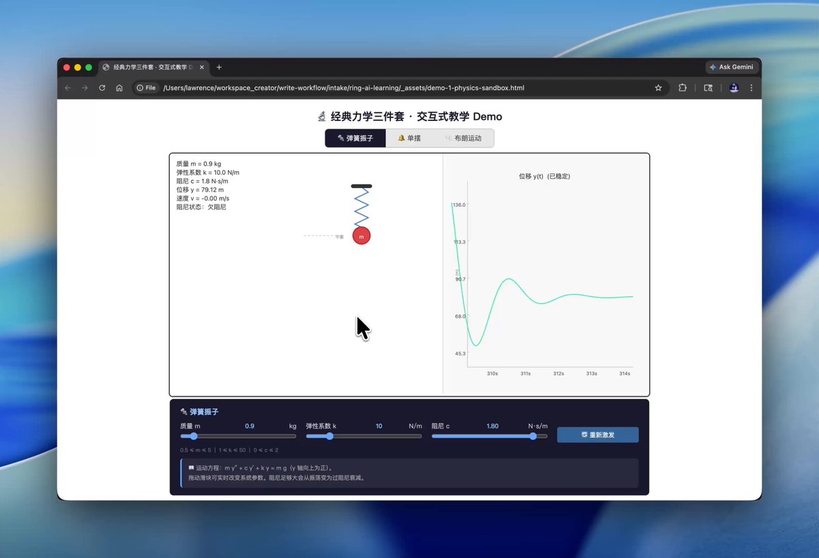Switch to the 单摆 tab
The image size is (819, 558).
[x=409, y=138]
